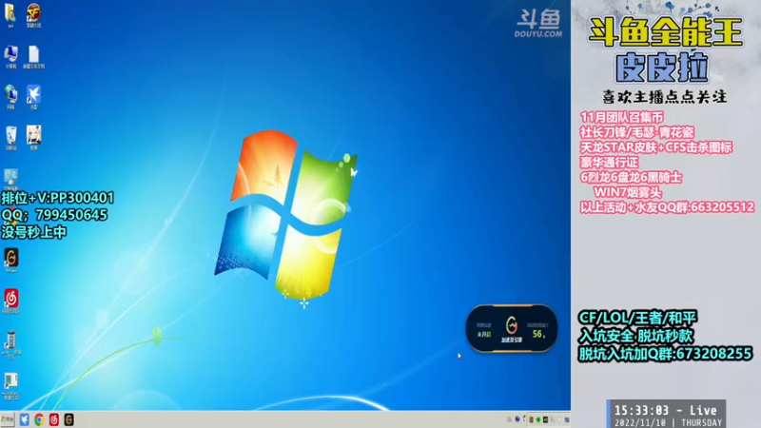The width and height of the screenshot is (761, 428).
Task: Open the Network desktop icon
Action: point(10,96)
